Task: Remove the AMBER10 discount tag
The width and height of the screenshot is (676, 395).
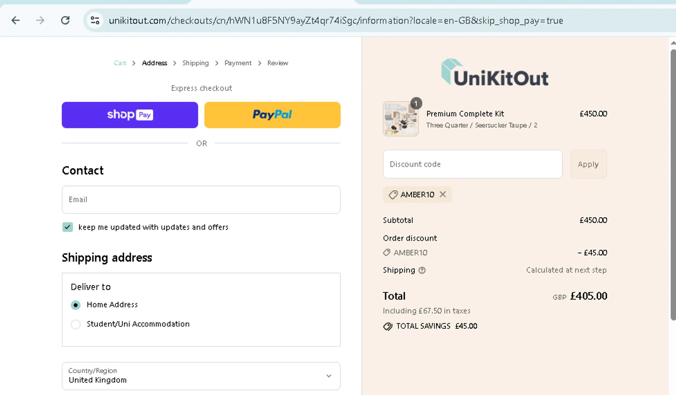Action: [x=443, y=194]
